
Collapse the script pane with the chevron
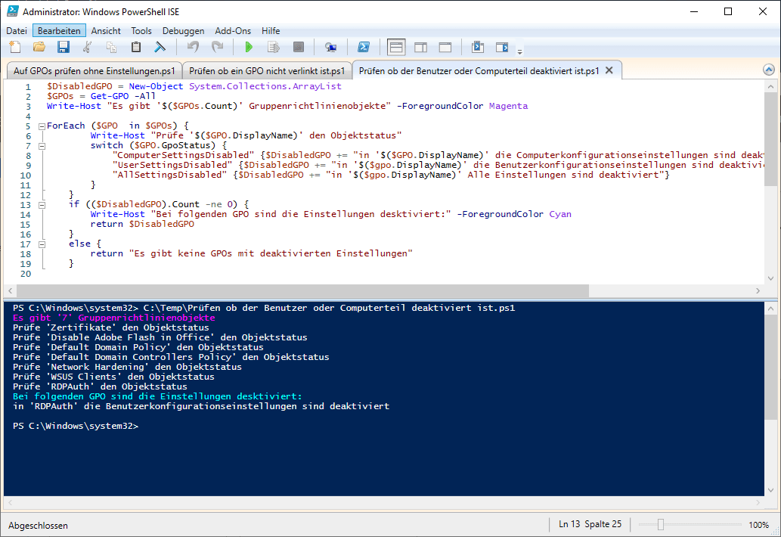(769, 70)
